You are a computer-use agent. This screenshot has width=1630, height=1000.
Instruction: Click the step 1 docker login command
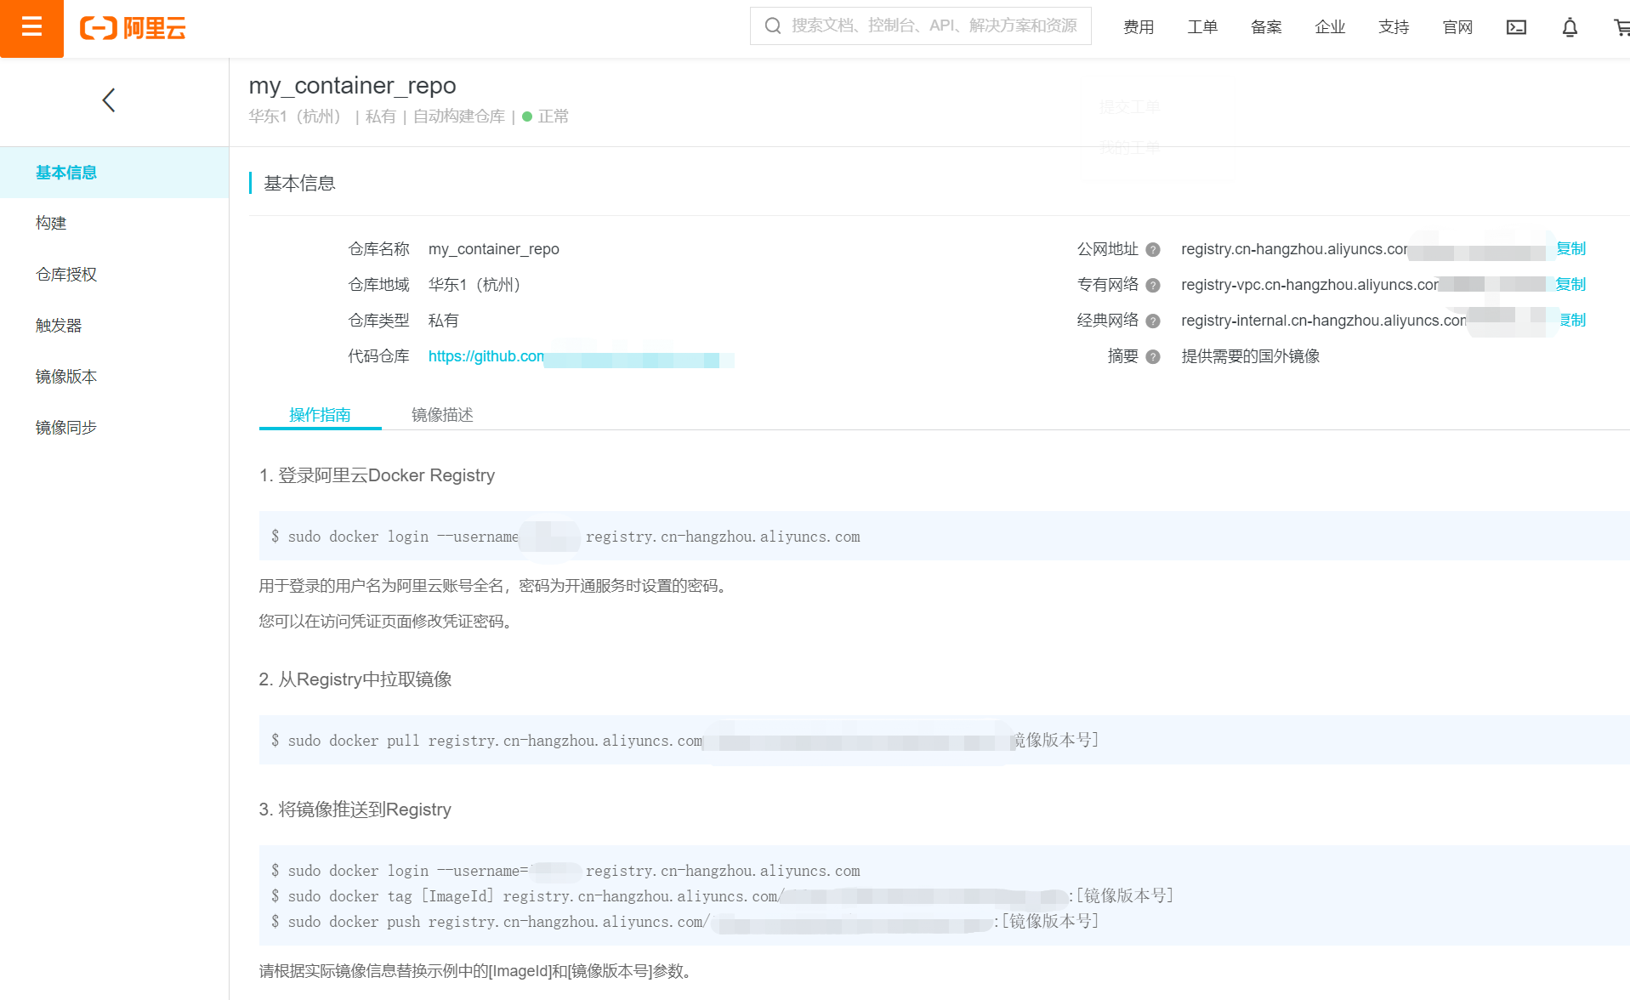tap(565, 537)
